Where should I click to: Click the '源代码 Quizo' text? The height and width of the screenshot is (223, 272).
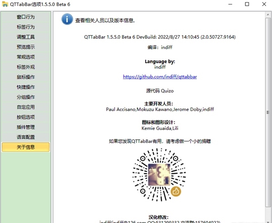click(x=160, y=91)
